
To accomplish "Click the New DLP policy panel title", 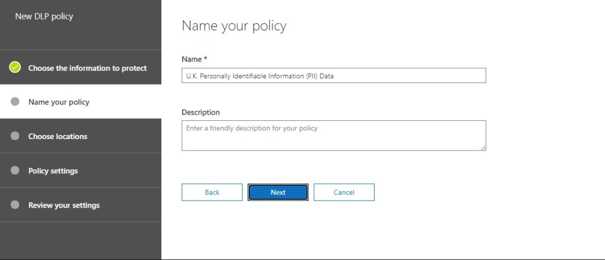I will (44, 17).
